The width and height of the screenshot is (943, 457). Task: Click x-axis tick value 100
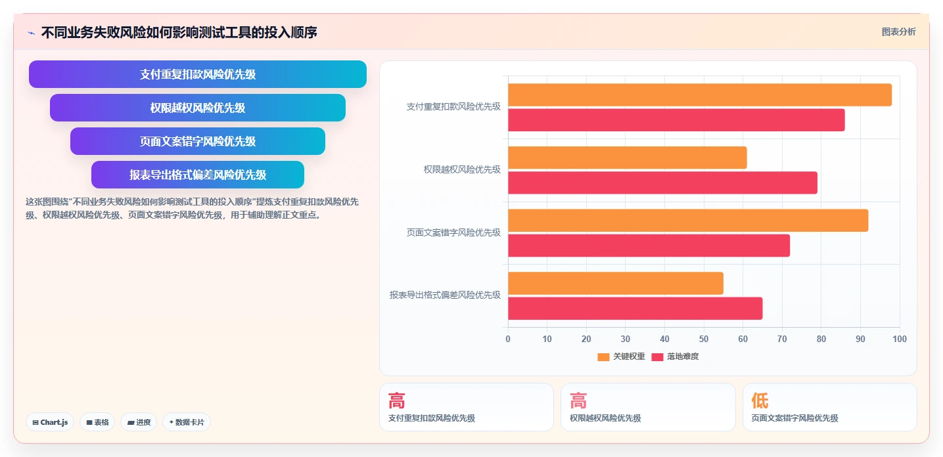click(x=900, y=339)
